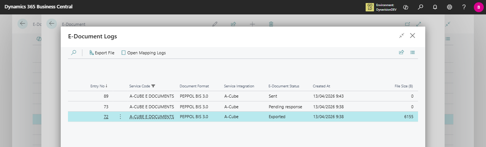Click the open in new window icon on E-Document page
Image resolution: width=486 pixels, height=147 pixels.
coord(407,24)
